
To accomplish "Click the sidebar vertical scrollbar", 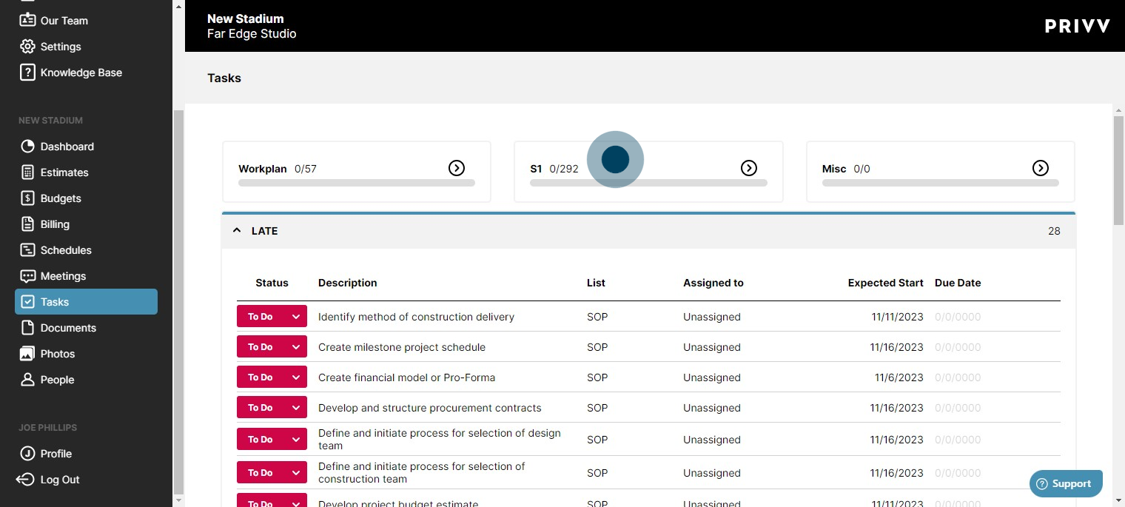I will pos(178,302).
